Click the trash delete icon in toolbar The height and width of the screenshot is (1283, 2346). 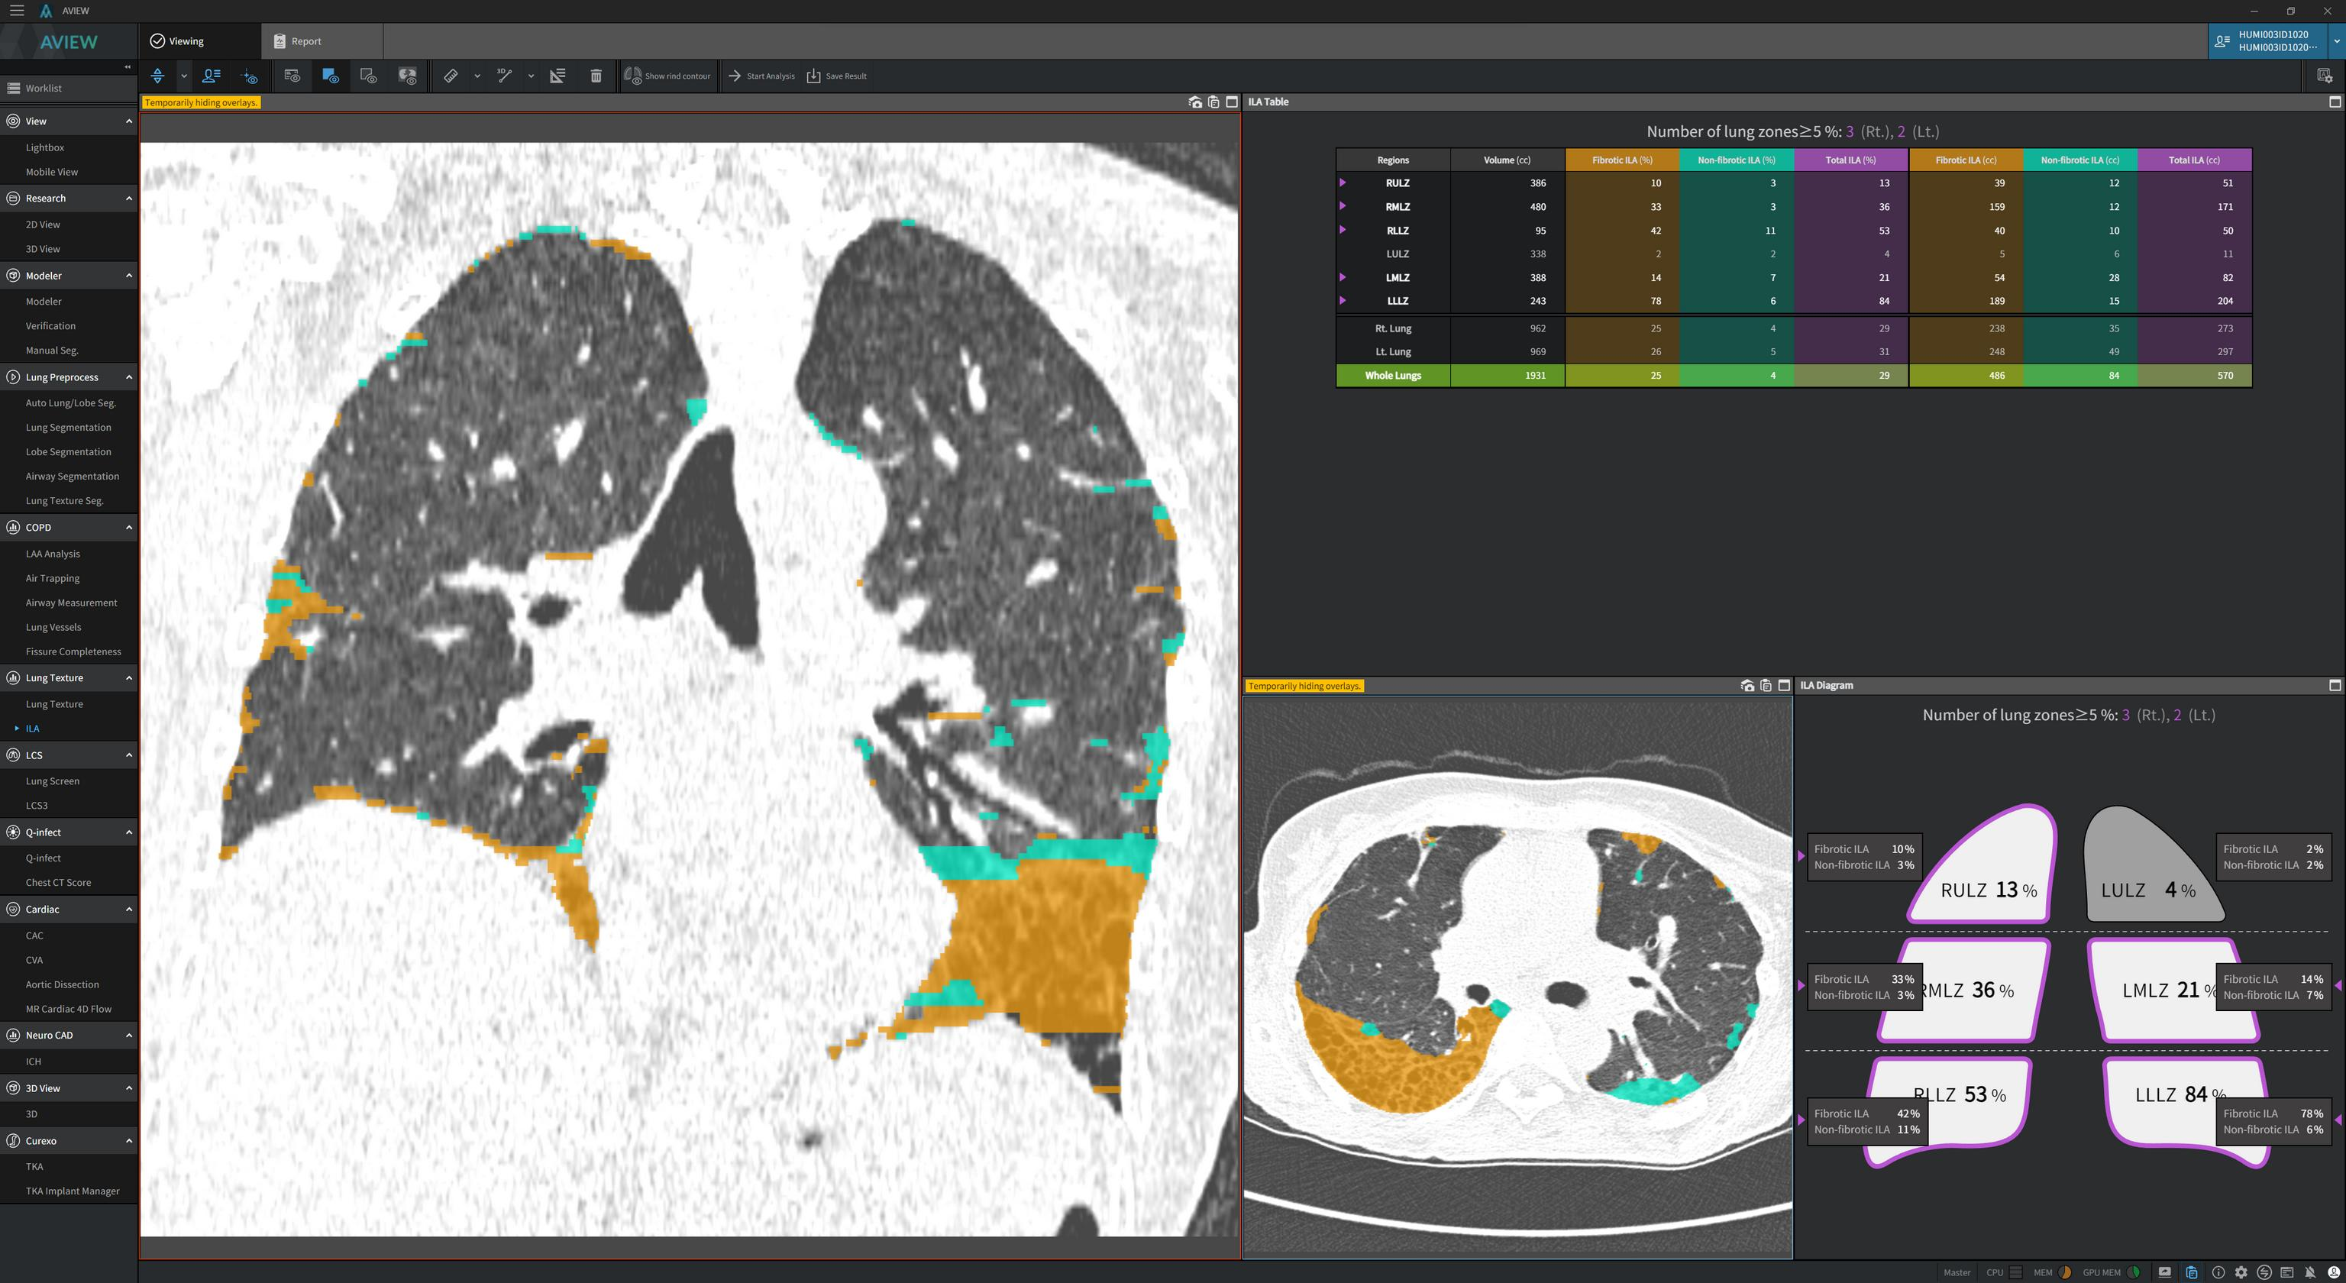pyautogui.click(x=596, y=76)
